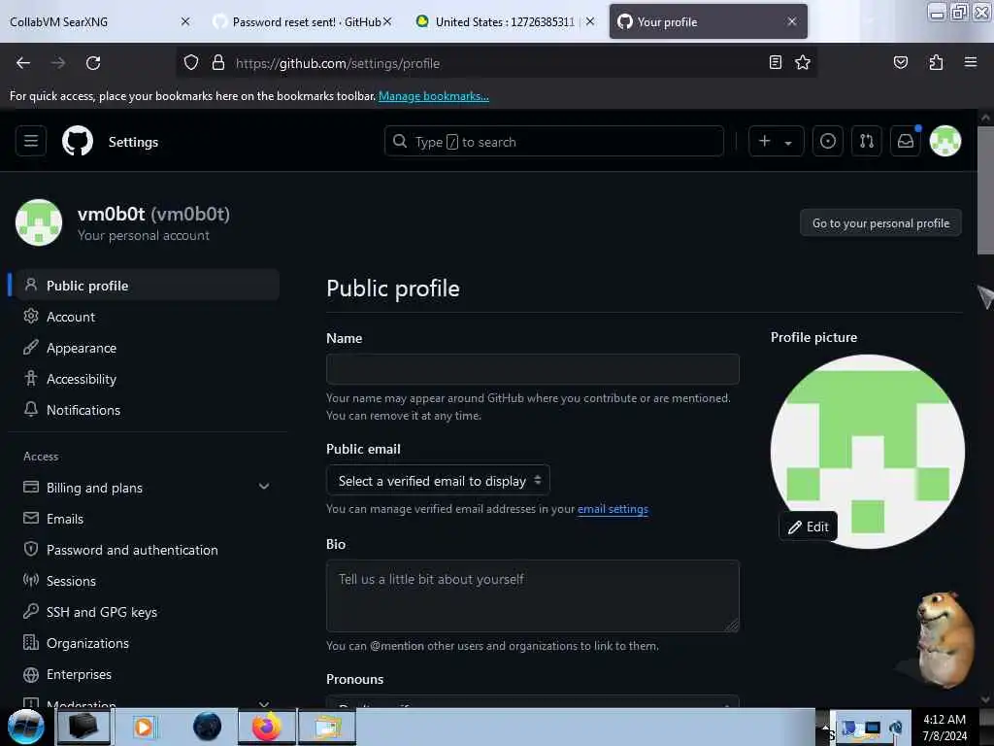Image resolution: width=994 pixels, height=746 pixels.
Task: Open Notifications settings in sidebar
Action: coord(83,410)
